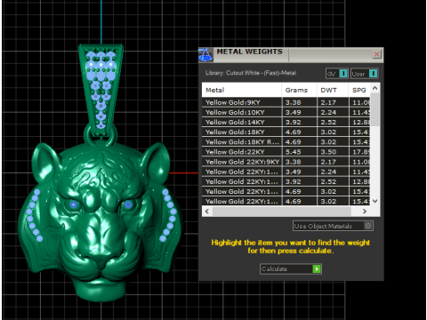Viewport: 427px width, 320px height.
Task: Select the Yellow Gold:9KY row
Action: click(x=286, y=102)
